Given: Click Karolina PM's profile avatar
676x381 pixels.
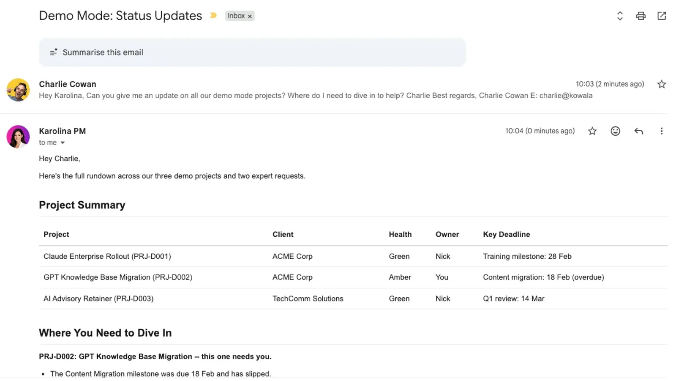Looking at the screenshot, I should (x=18, y=137).
